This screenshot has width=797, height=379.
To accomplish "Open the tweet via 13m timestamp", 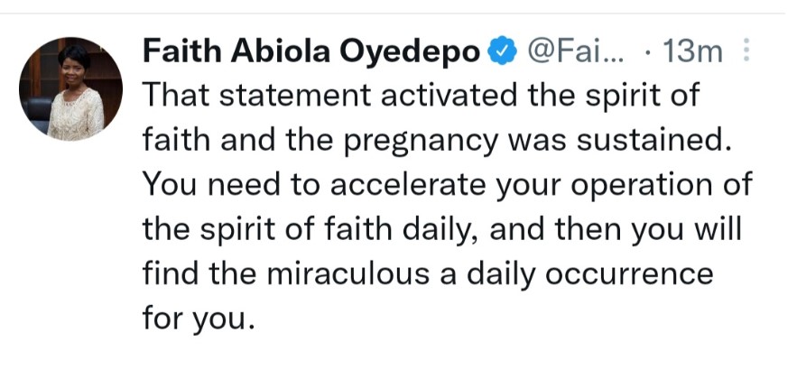I will coord(691,51).
